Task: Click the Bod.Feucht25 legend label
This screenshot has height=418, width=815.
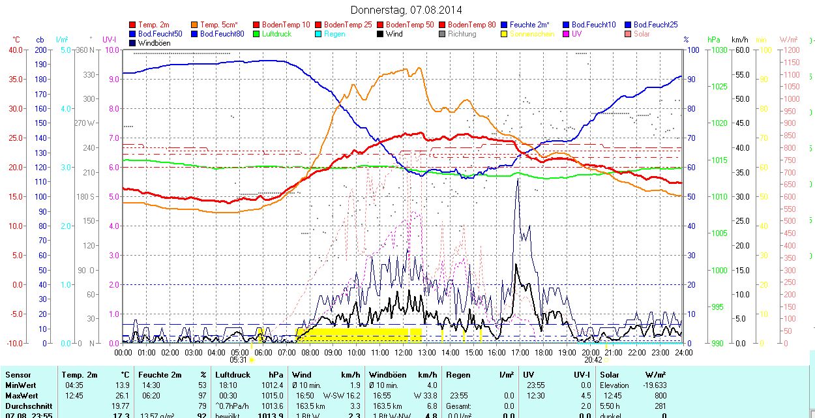Action: pos(656,25)
